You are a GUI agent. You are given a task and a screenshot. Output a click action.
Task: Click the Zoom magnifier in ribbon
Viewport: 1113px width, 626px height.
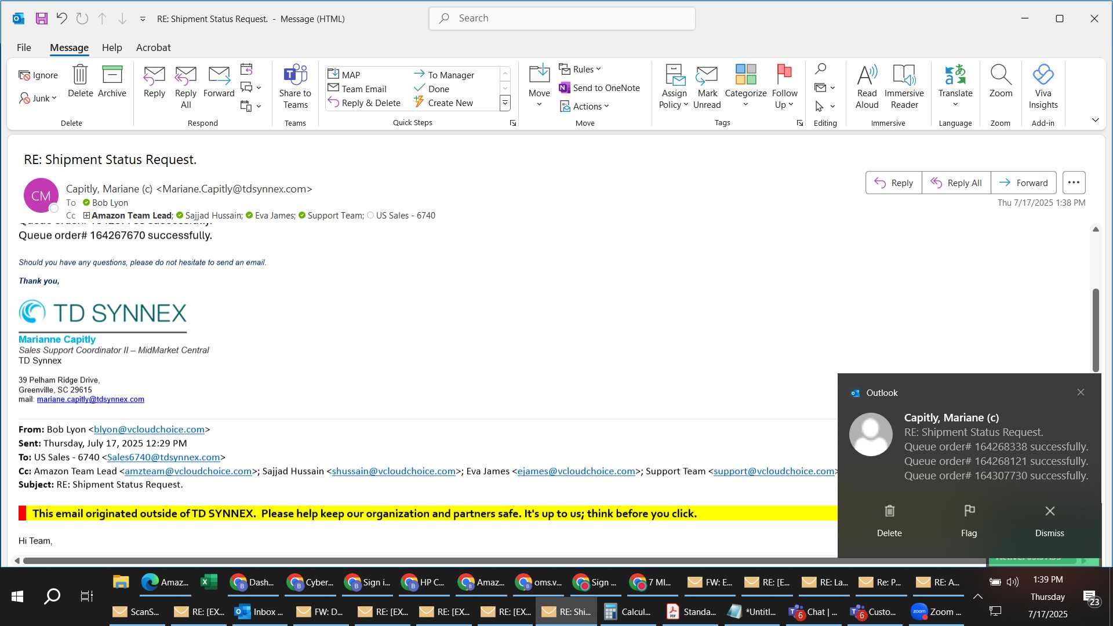click(x=1001, y=82)
